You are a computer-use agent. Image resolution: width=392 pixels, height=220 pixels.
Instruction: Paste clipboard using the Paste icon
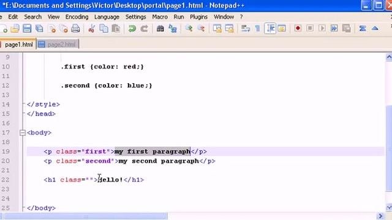[x=116, y=29]
